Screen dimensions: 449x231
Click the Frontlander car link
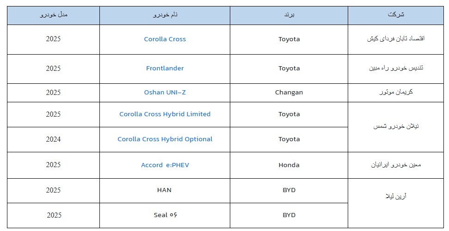[x=165, y=69]
